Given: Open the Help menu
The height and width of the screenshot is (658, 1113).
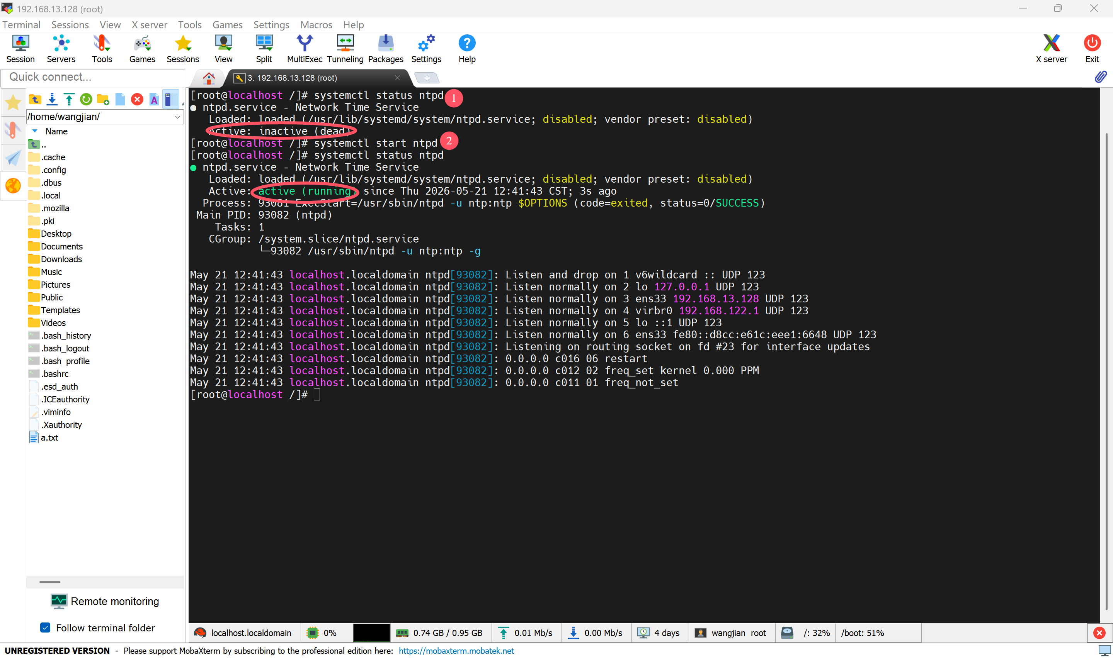Looking at the screenshot, I should pyautogui.click(x=354, y=25).
